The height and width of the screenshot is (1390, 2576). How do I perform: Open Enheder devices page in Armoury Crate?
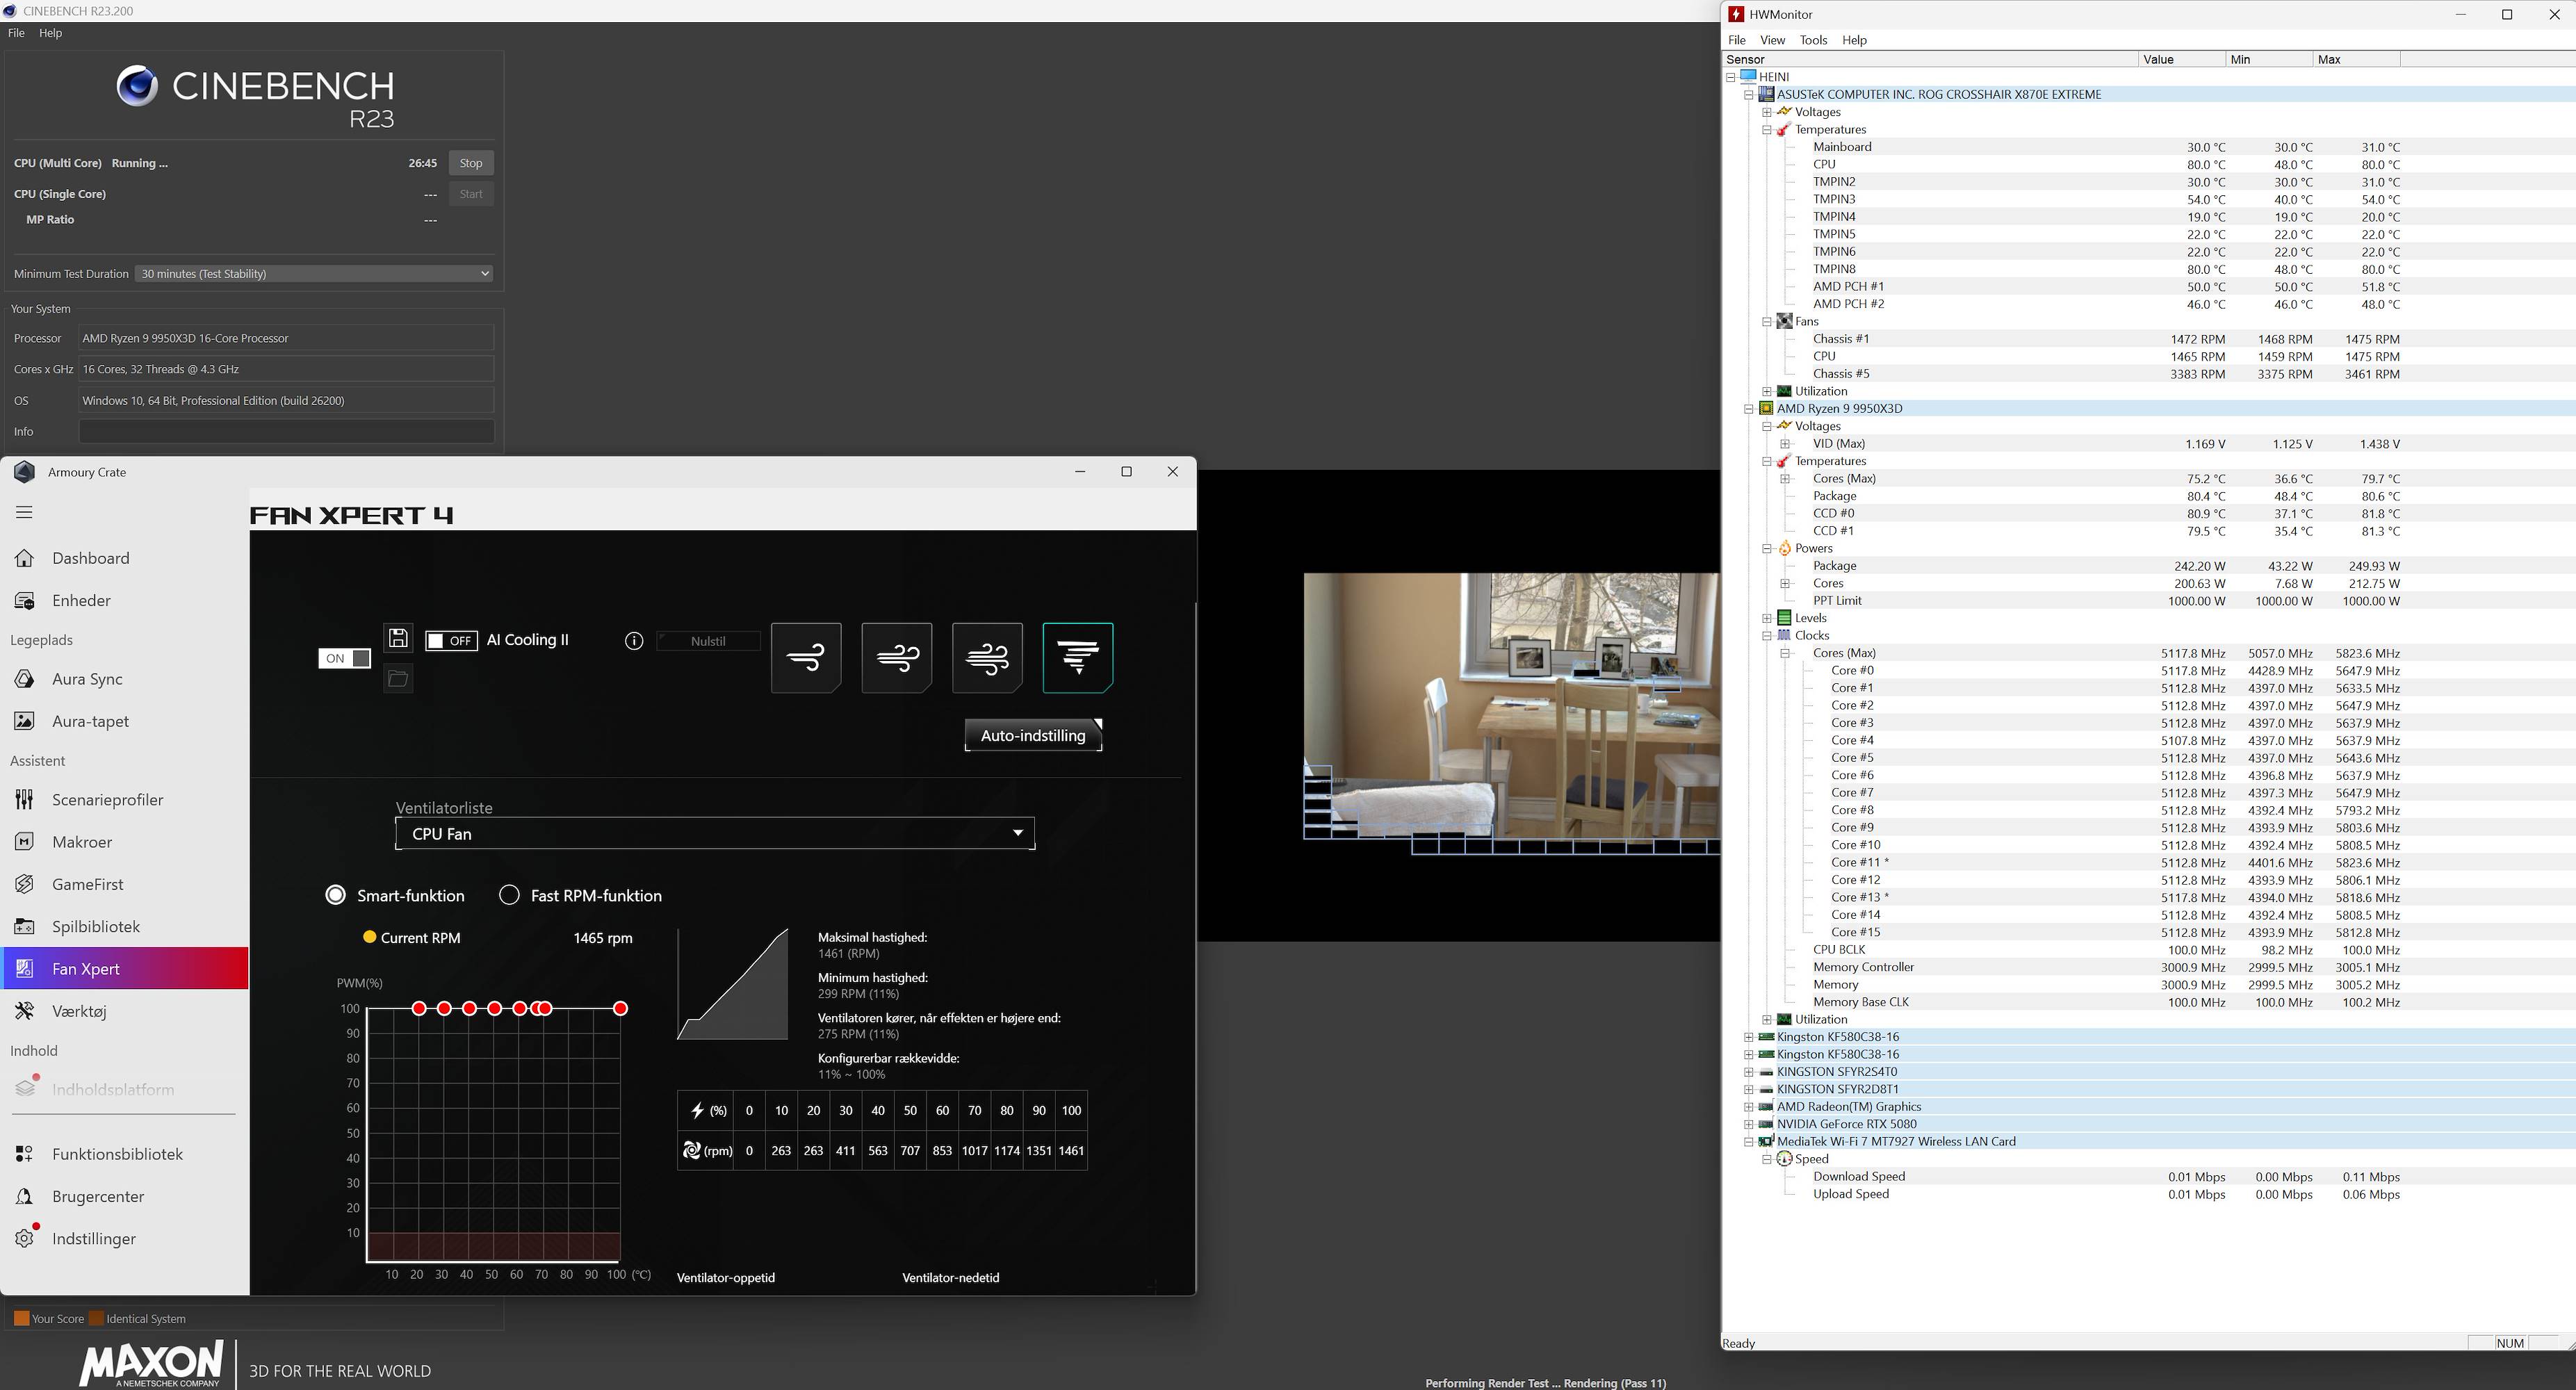click(x=81, y=600)
